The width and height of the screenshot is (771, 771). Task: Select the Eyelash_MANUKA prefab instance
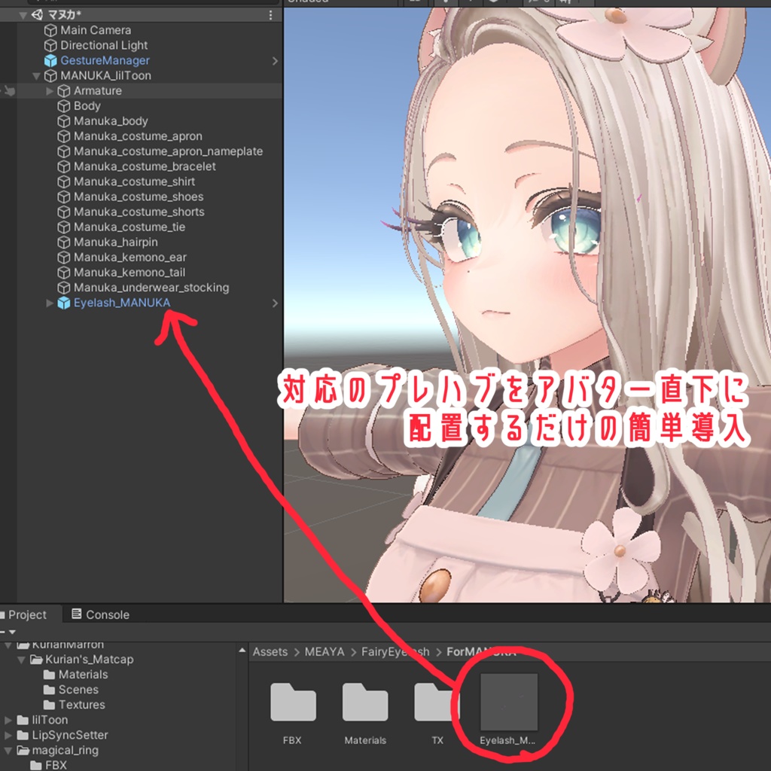point(122,303)
